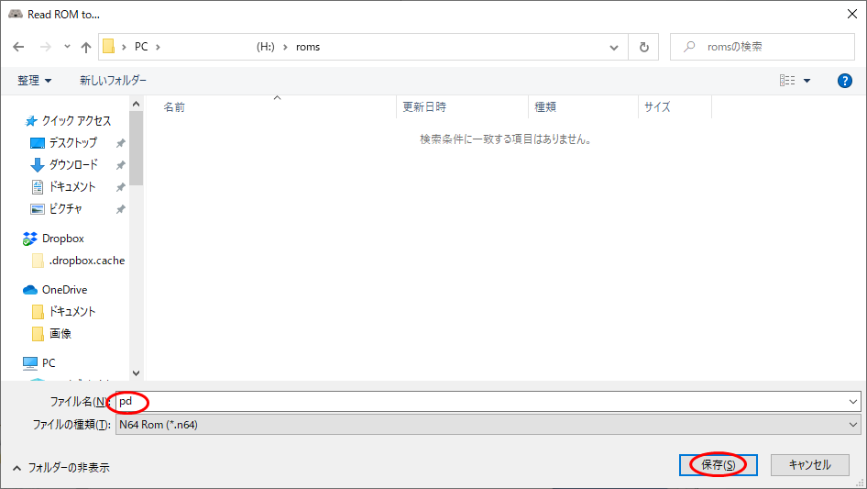Sort by the 名前 column
The width and height of the screenshot is (867, 489).
(x=174, y=107)
